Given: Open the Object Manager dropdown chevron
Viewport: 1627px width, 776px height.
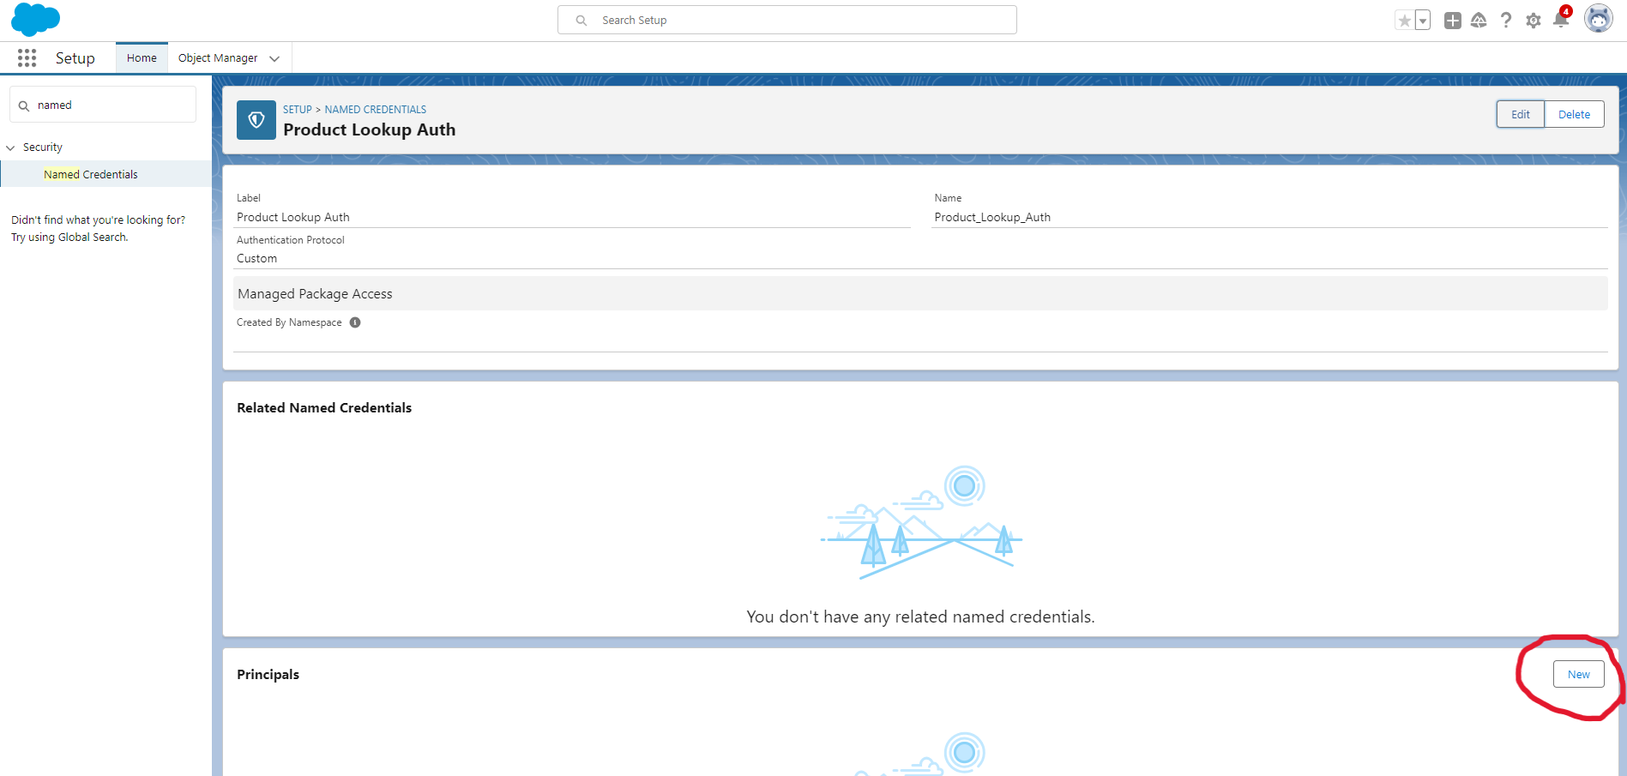Looking at the screenshot, I should click(274, 57).
